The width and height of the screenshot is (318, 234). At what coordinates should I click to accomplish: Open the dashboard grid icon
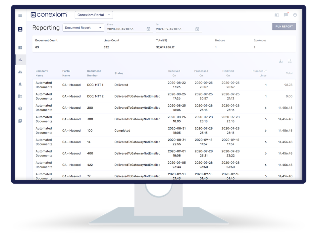[x=20, y=47]
